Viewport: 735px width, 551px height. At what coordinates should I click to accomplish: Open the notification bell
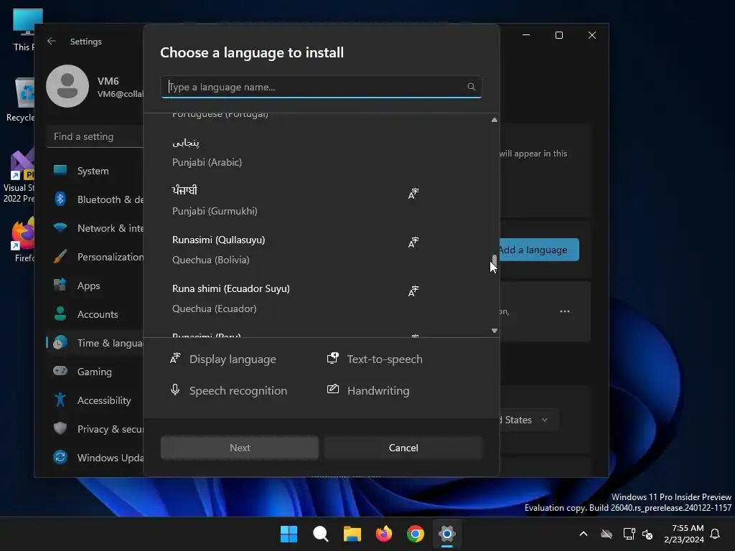coord(716,534)
